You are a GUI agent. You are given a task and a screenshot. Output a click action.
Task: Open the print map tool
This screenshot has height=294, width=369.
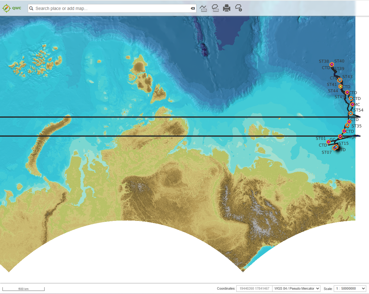227,8
